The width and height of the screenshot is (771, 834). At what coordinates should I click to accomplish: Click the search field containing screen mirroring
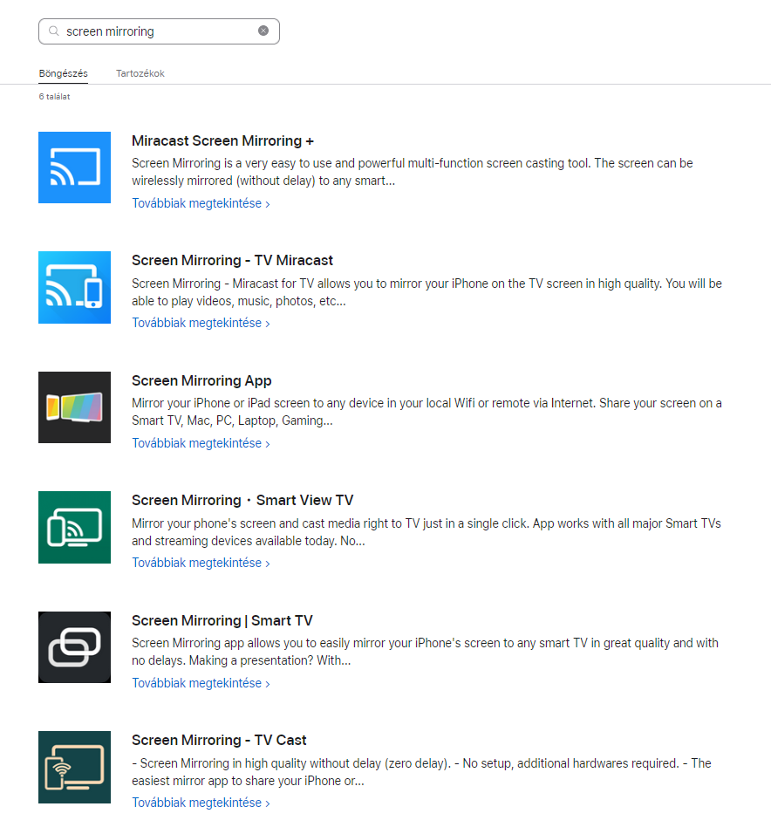click(159, 31)
